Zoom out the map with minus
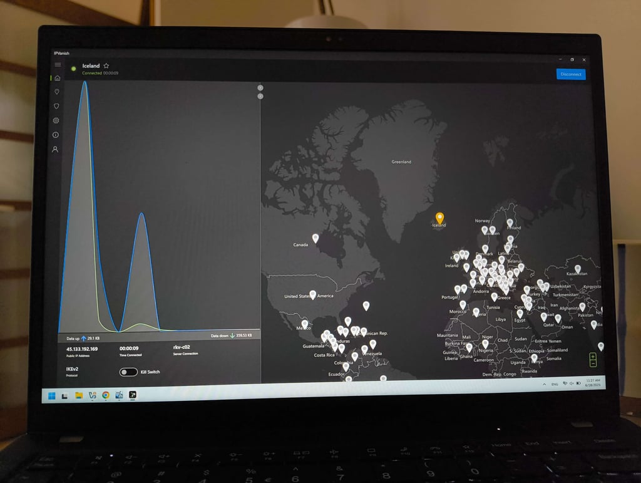641x483 pixels. pos(593,363)
